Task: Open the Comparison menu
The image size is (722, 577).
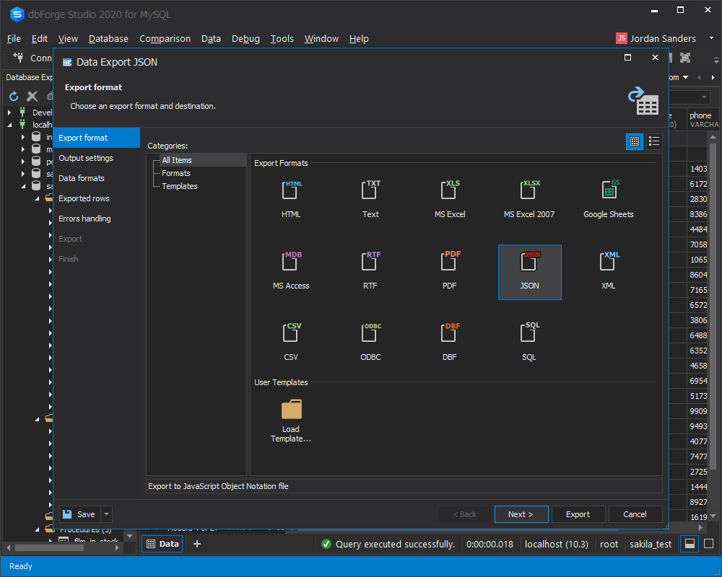Action: coord(165,39)
